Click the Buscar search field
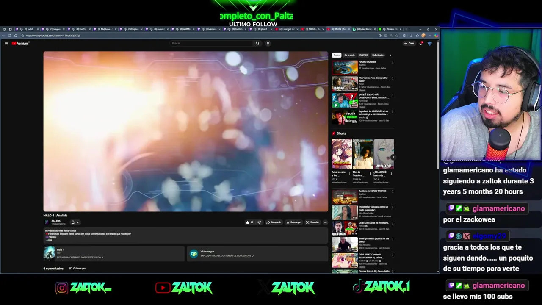 pos(212,43)
